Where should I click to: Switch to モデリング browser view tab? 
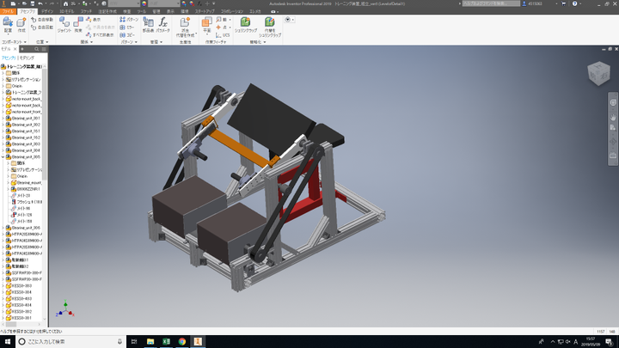(27, 57)
